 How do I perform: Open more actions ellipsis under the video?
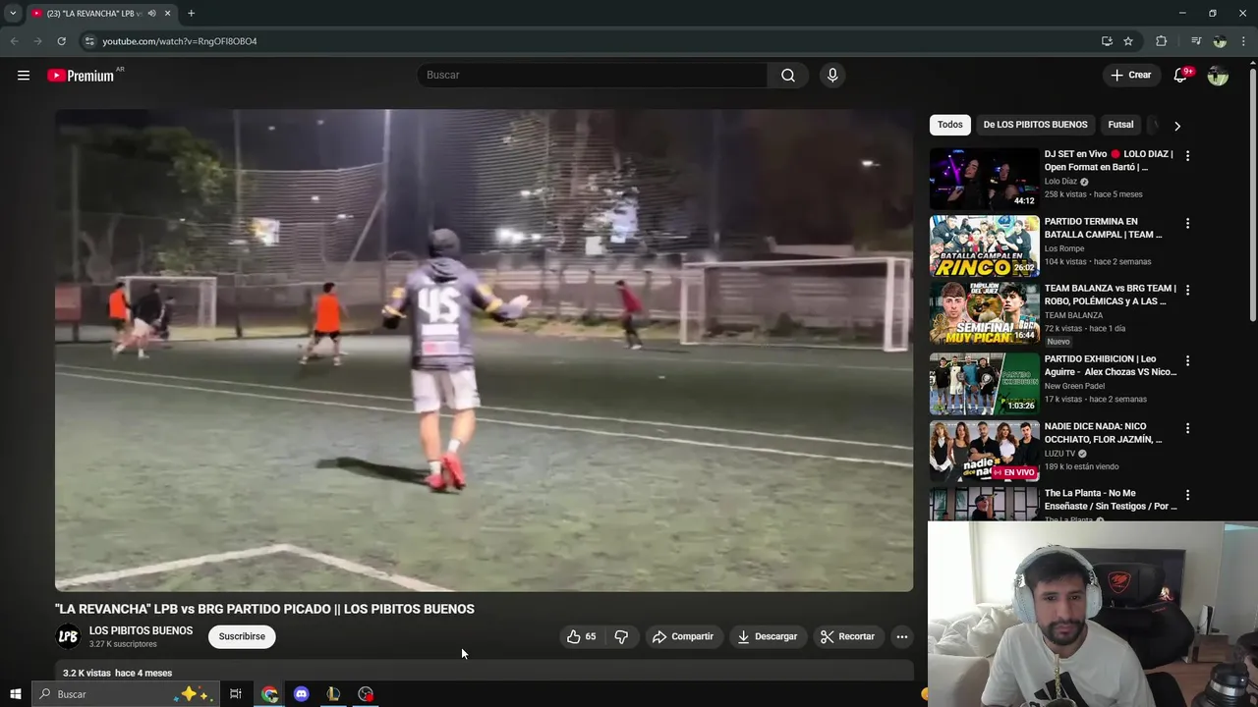coord(901,636)
